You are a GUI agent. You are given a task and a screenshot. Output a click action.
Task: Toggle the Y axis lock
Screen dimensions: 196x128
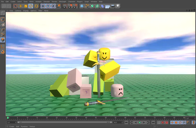48,6
